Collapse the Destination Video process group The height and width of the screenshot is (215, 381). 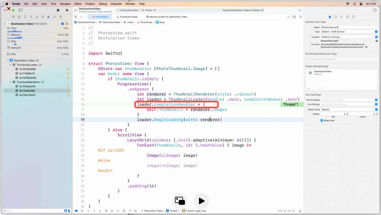pyautogui.click(x=5, y=24)
